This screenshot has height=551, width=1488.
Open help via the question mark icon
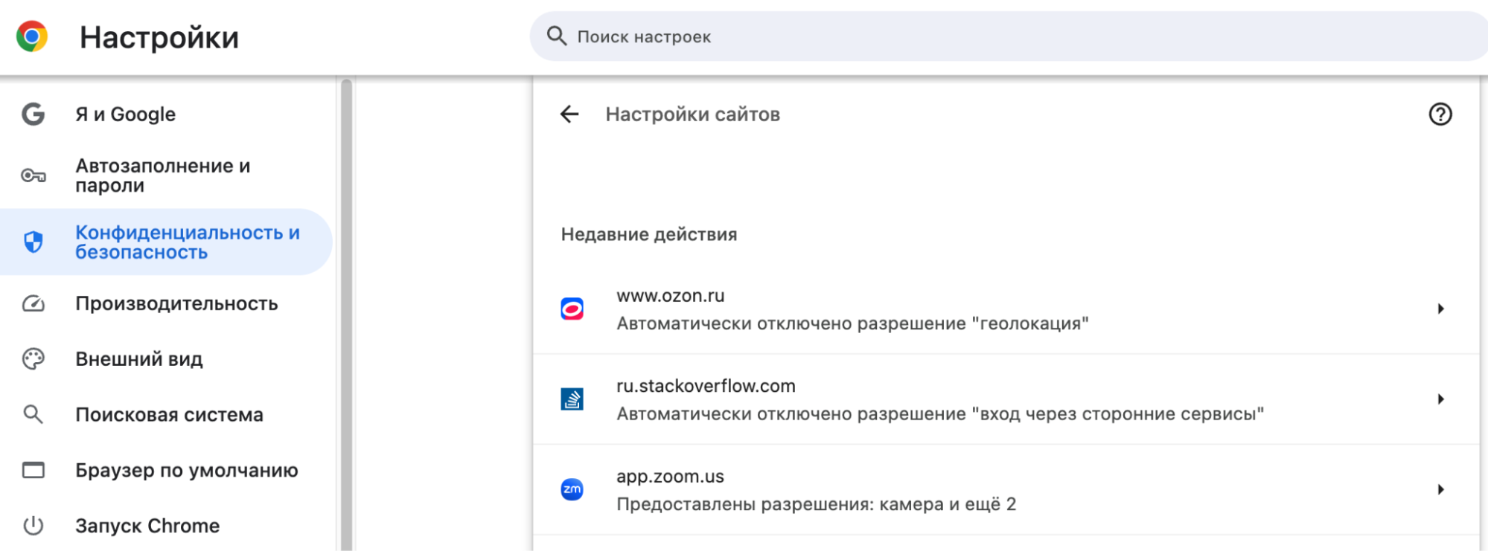[x=1440, y=114]
